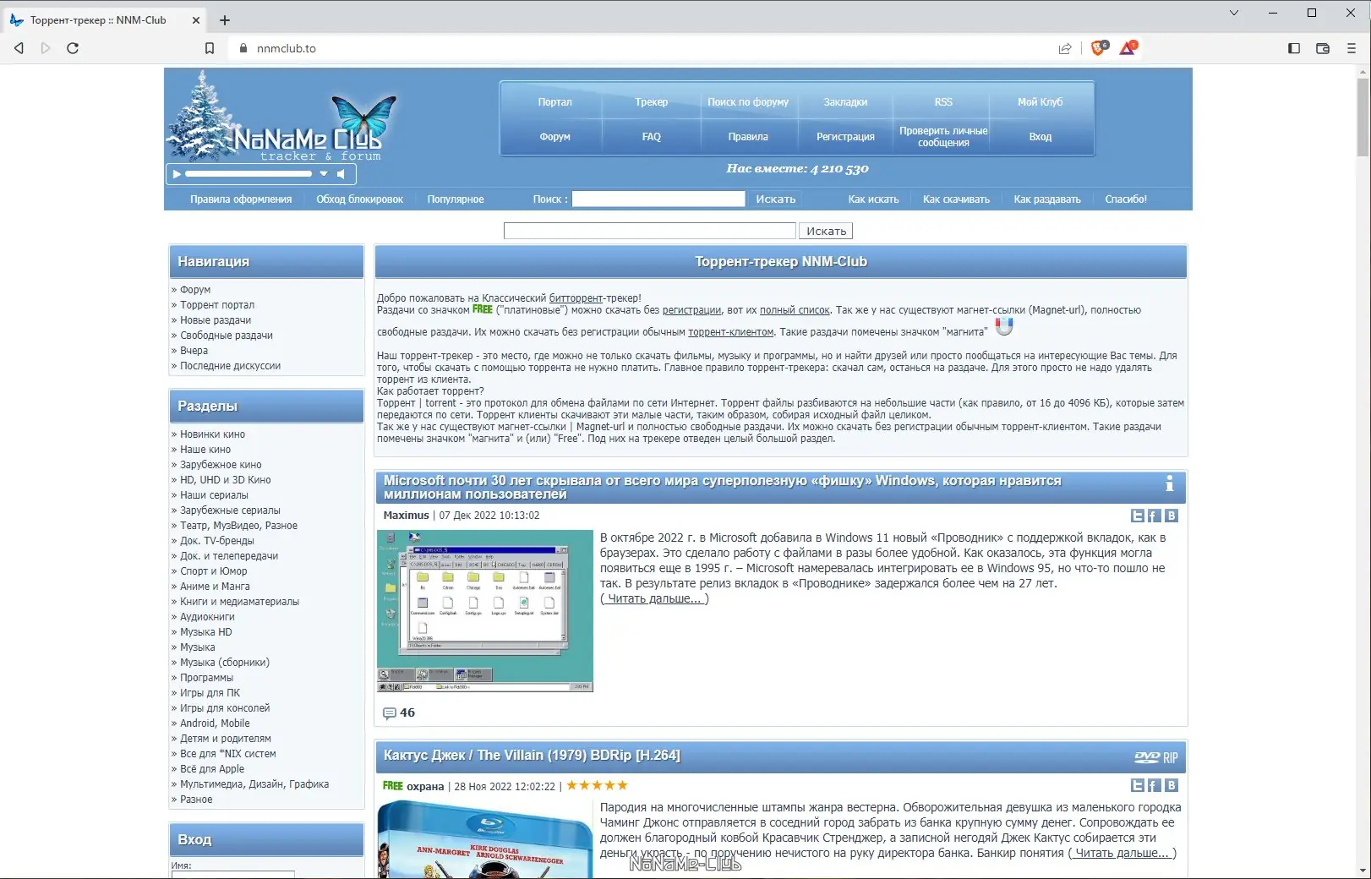Focus the wide search field below header
This screenshot has height=879, width=1371.
[x=649, y=231]
